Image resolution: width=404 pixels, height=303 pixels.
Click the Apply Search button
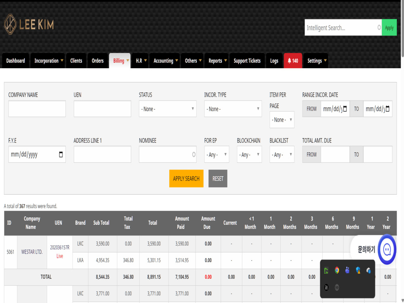186,179
